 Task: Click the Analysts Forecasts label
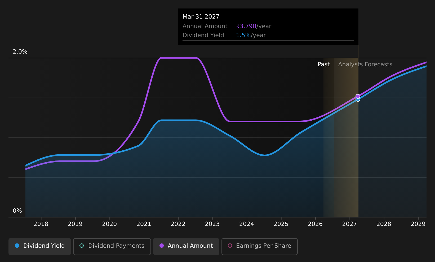tap(365, 64)
